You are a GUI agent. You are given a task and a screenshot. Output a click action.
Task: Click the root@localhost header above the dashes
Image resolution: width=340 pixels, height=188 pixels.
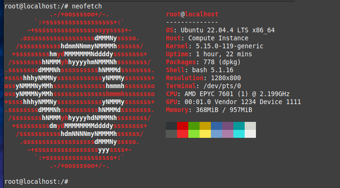192,14
